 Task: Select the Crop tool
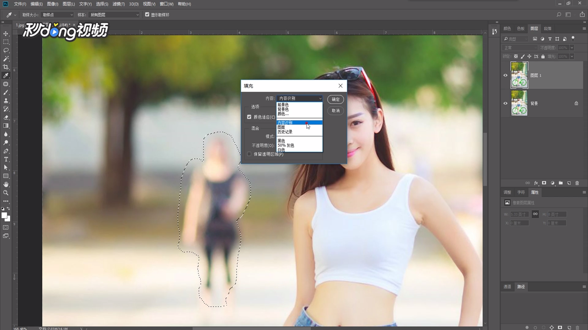(x=6, y=67)
